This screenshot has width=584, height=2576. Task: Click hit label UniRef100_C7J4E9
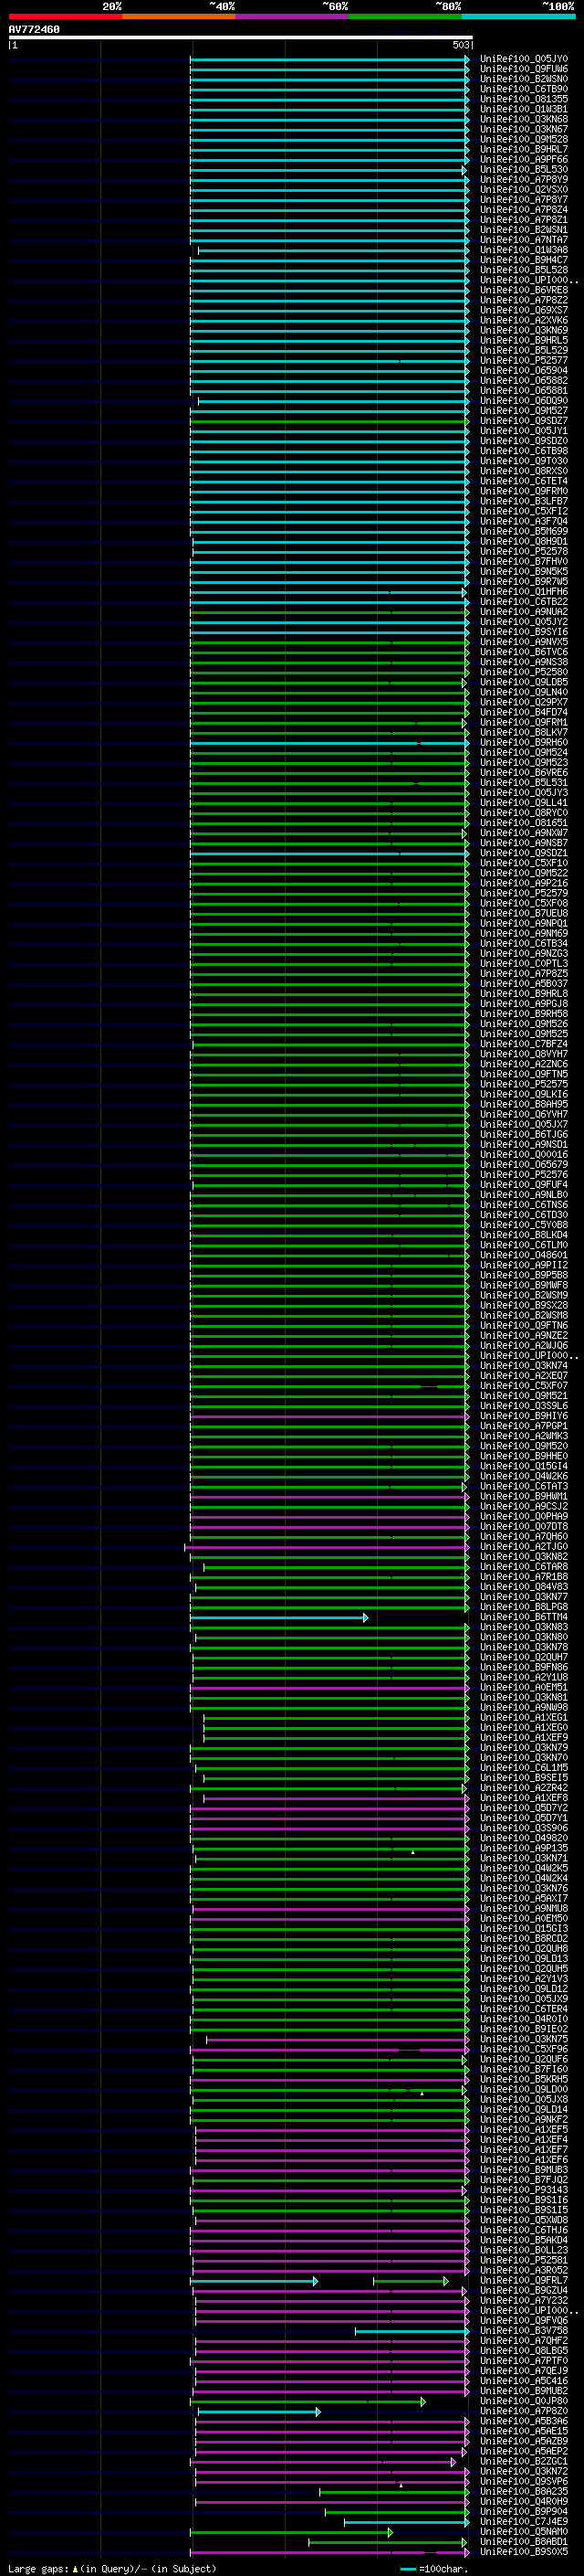click(523, 2521)
